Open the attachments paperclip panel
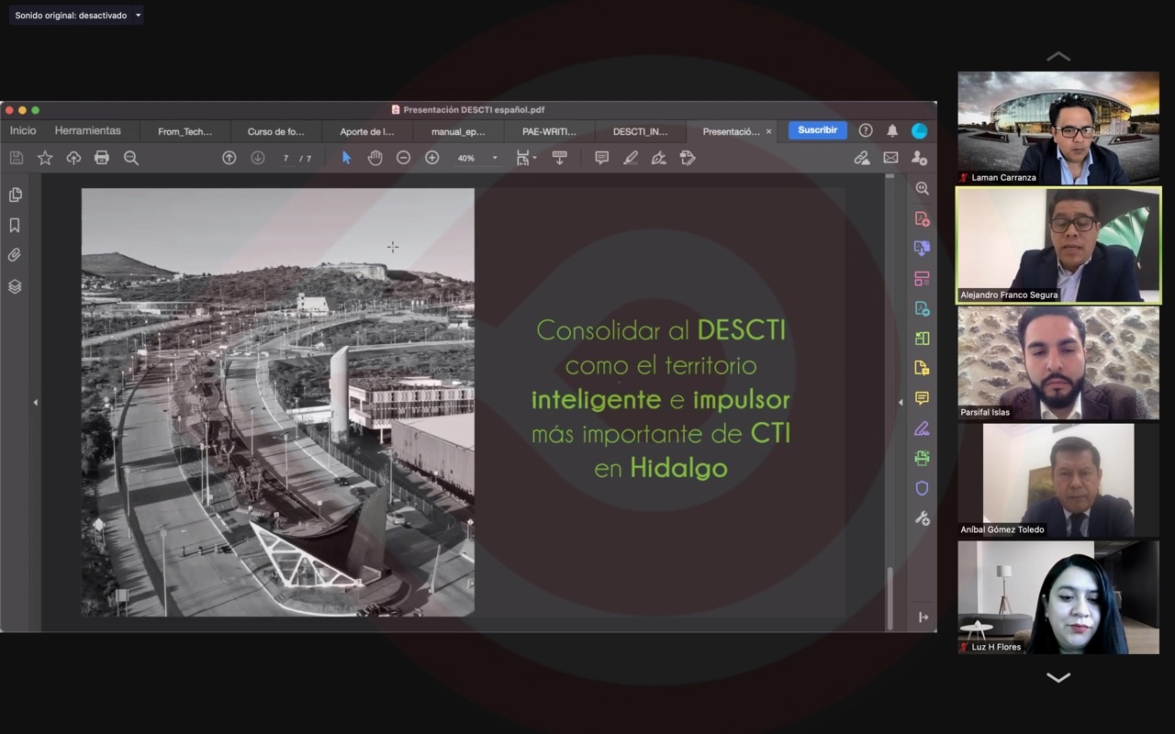1175x734 pixels. pos(15,256)
